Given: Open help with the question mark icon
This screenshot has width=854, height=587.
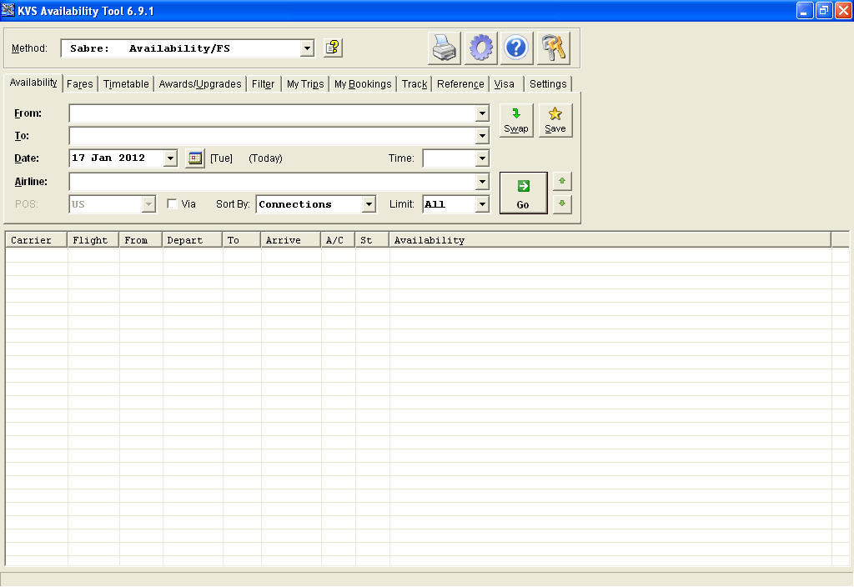Looking at the screenshot, I should (515, 48).
